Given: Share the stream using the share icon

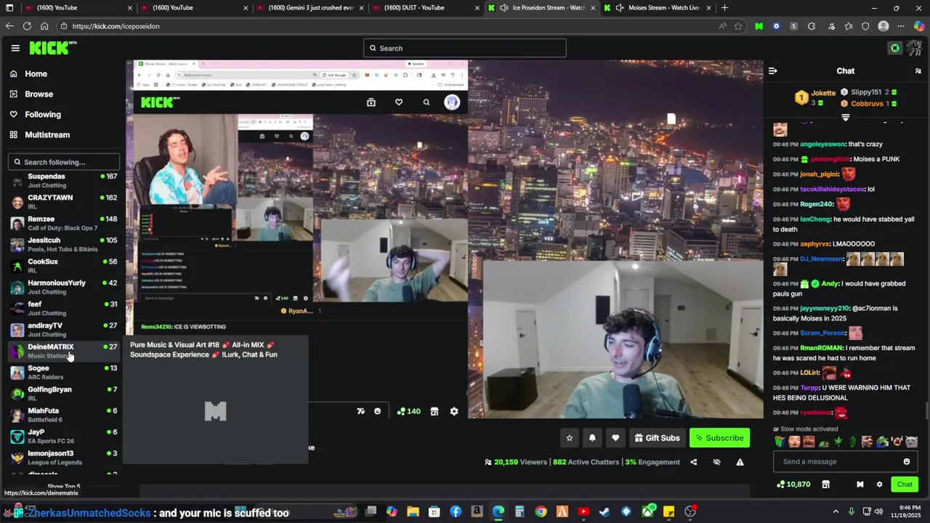Looking at the screenshot, I should click(x=693, y=462).
